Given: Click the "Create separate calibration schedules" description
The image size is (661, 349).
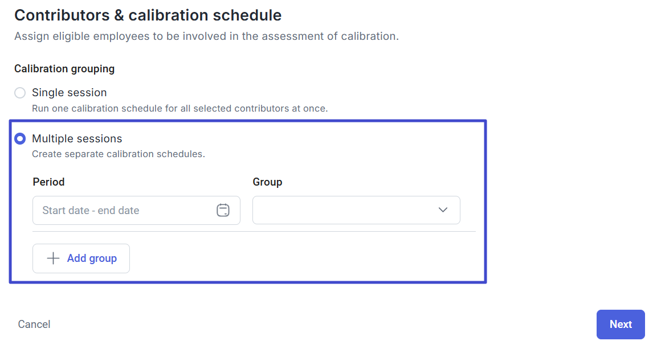Looking at the screenshot, I should [118, 154].
